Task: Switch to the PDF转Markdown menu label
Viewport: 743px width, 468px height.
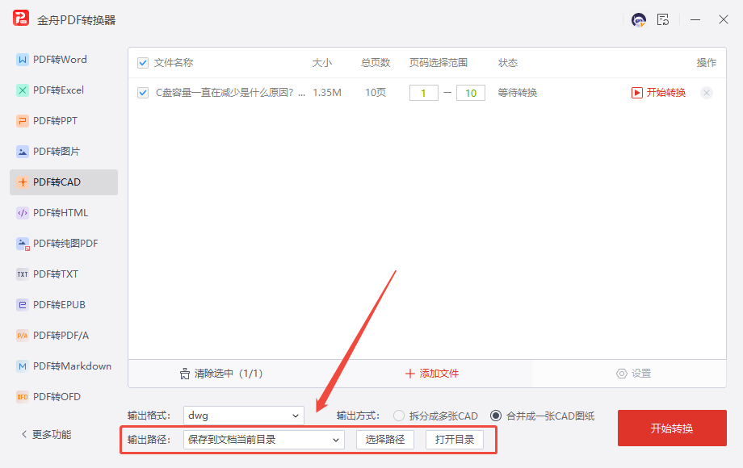Action: coord(72,366)
